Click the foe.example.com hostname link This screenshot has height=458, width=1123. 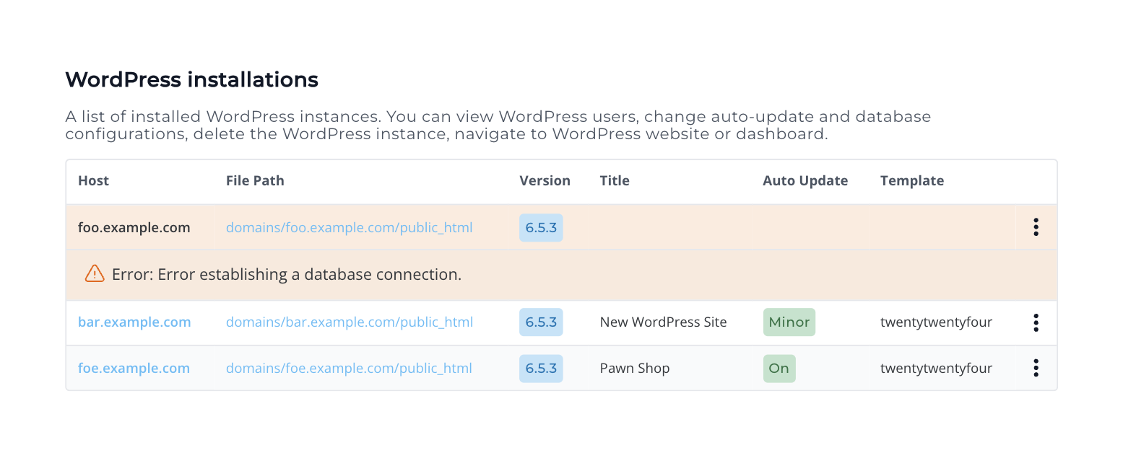tap(134, 368)
